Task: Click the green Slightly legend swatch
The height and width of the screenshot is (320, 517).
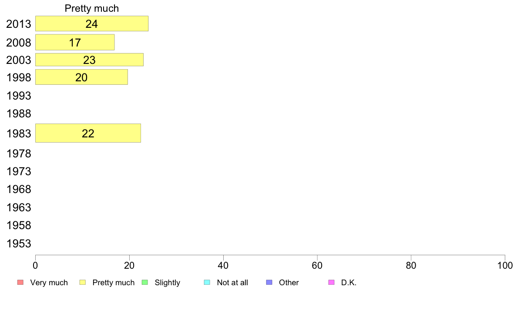Action: (145, 283)
